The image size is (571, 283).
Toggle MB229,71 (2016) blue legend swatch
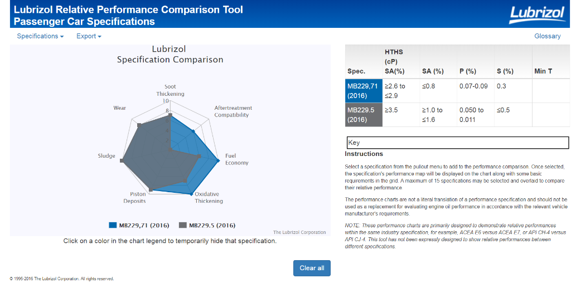pos(113,225)
